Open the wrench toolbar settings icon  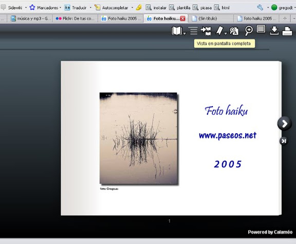click(x=260, y=8)
